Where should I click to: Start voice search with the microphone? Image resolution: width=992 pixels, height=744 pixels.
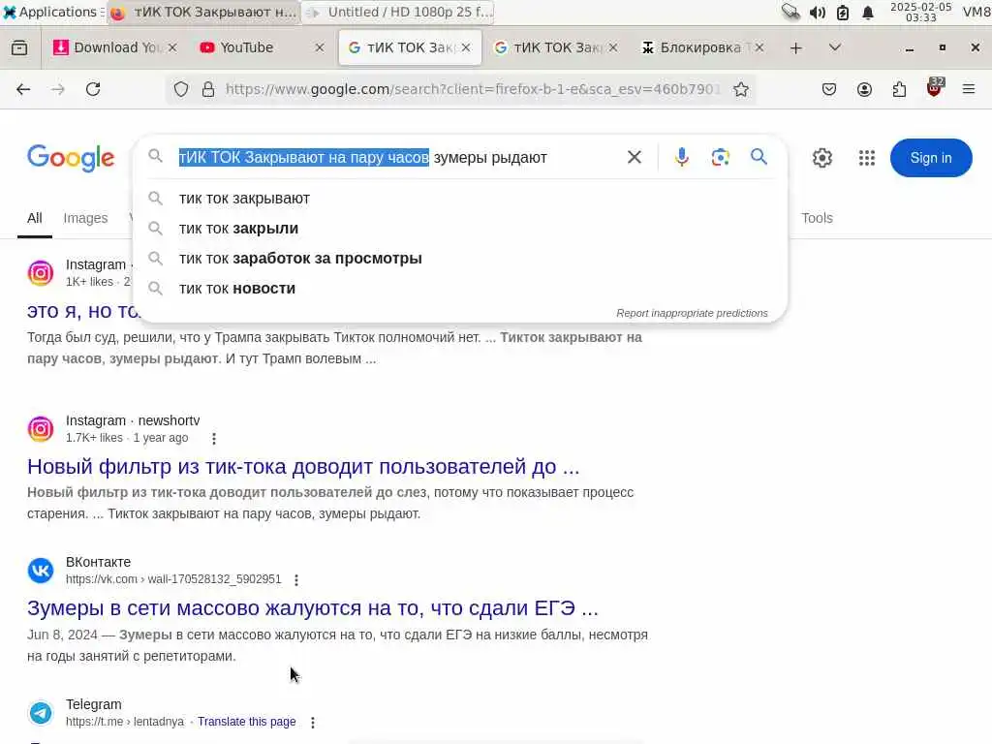tap(681, 157)
